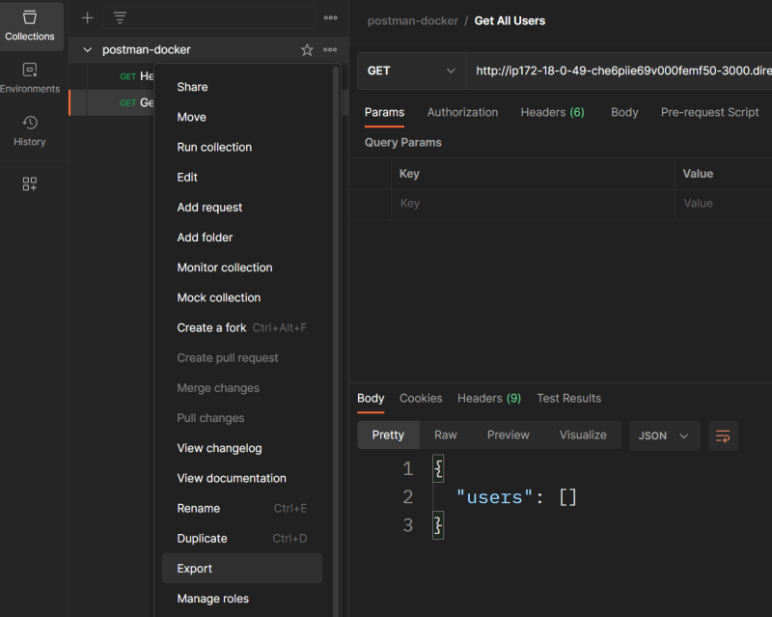This screenshot has height=617, width=772.
Task: Open the Collections sidebar panel
Action: click(x=30, y=24)
